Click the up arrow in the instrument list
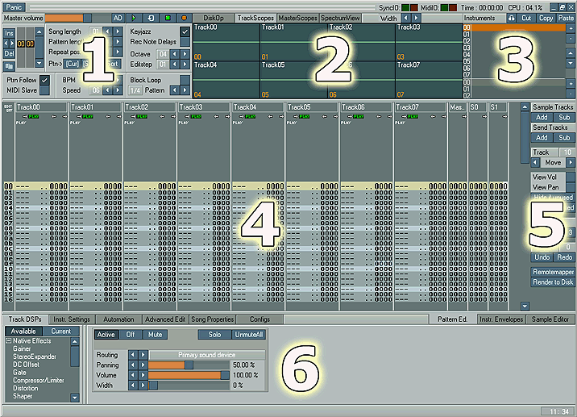The height and width of the screenshot is (417, 577). [571, 53]
